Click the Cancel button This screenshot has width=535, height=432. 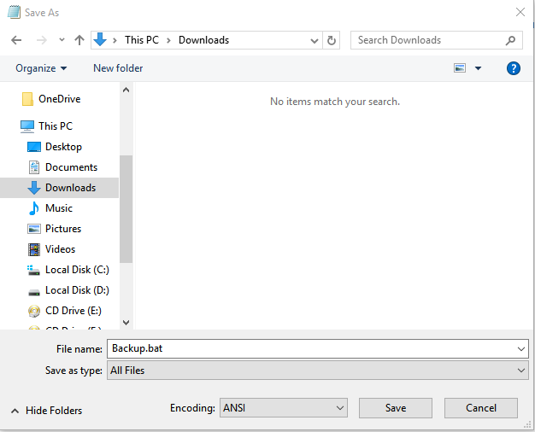481,408
